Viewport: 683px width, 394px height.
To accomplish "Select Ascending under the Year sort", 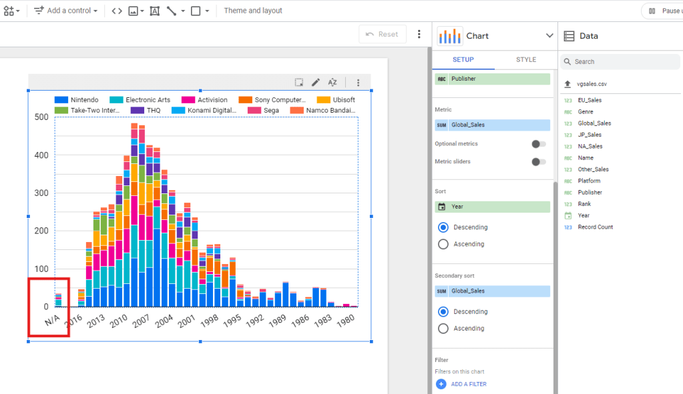I will [443, 244].
